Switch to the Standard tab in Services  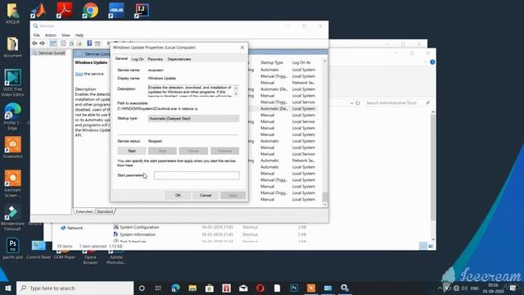point(105,211)
